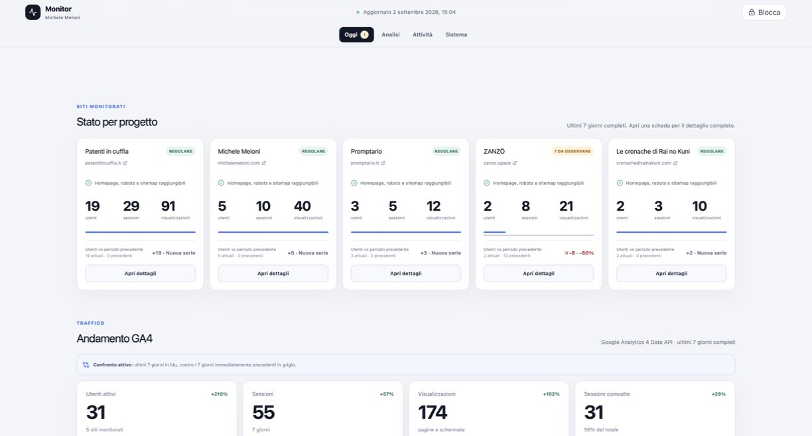Click the reachability check icon in Le cronache card
Screen dimensions: 812x436
620,183
